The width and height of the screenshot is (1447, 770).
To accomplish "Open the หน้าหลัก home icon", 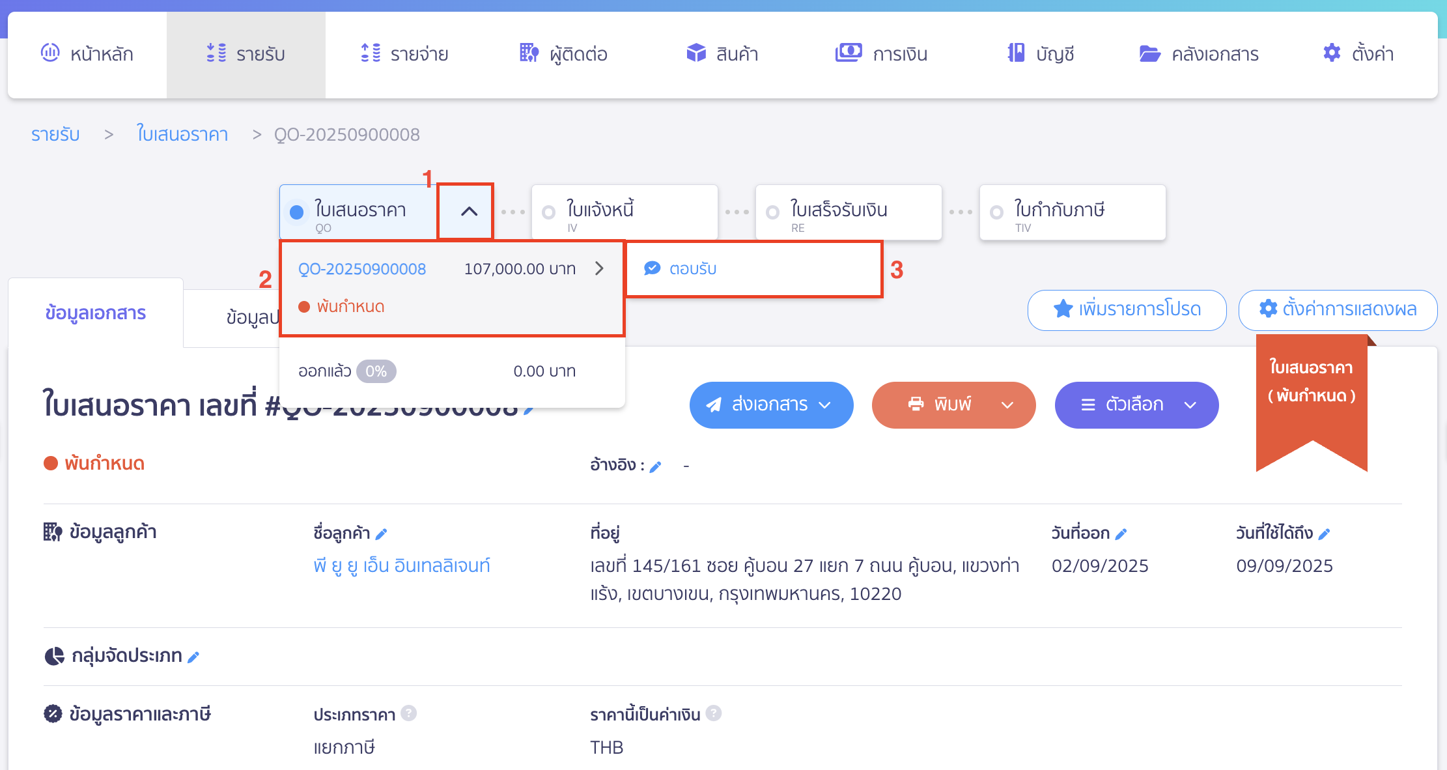I will 49,53.
